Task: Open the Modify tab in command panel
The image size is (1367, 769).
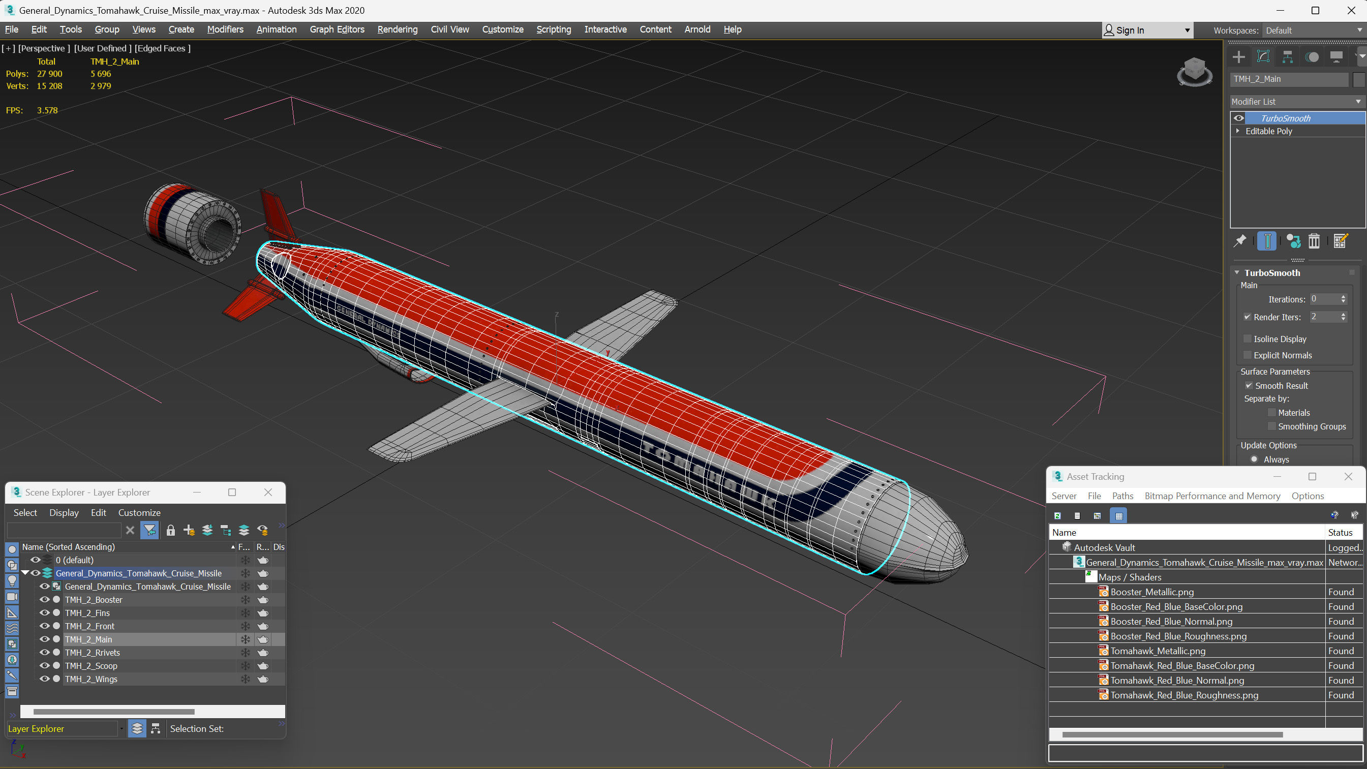Action: pos(1263,57)
